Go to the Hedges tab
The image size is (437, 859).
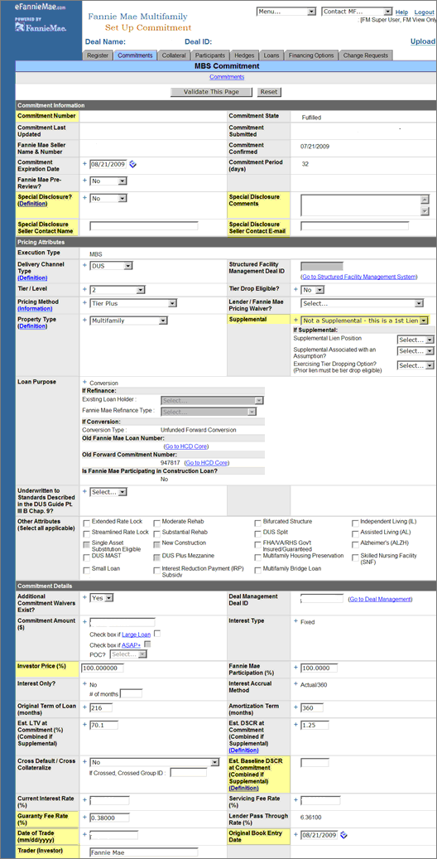[x=244, y=55]
